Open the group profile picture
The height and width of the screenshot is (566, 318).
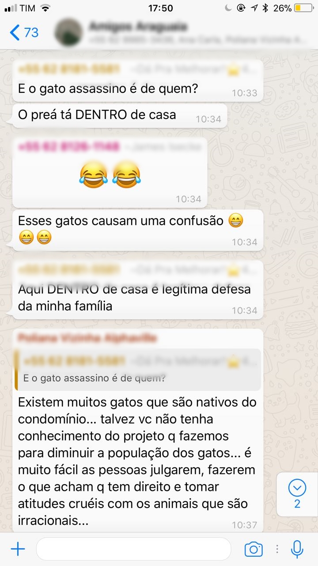(x=68, y=32)
